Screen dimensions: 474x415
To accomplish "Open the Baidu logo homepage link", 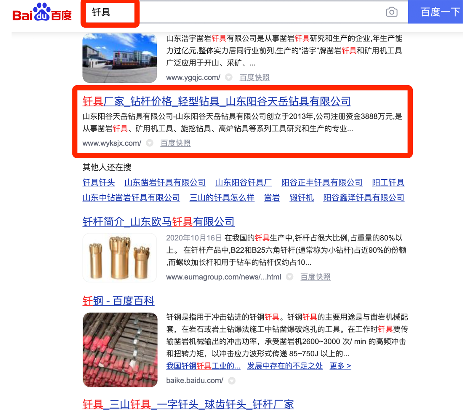I will click(x=42, y=12).
